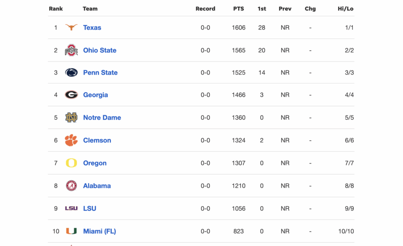The height and width of the screenshot is (246, 403).
Task: Click the Oregon O logo
Action: (71, 163)
